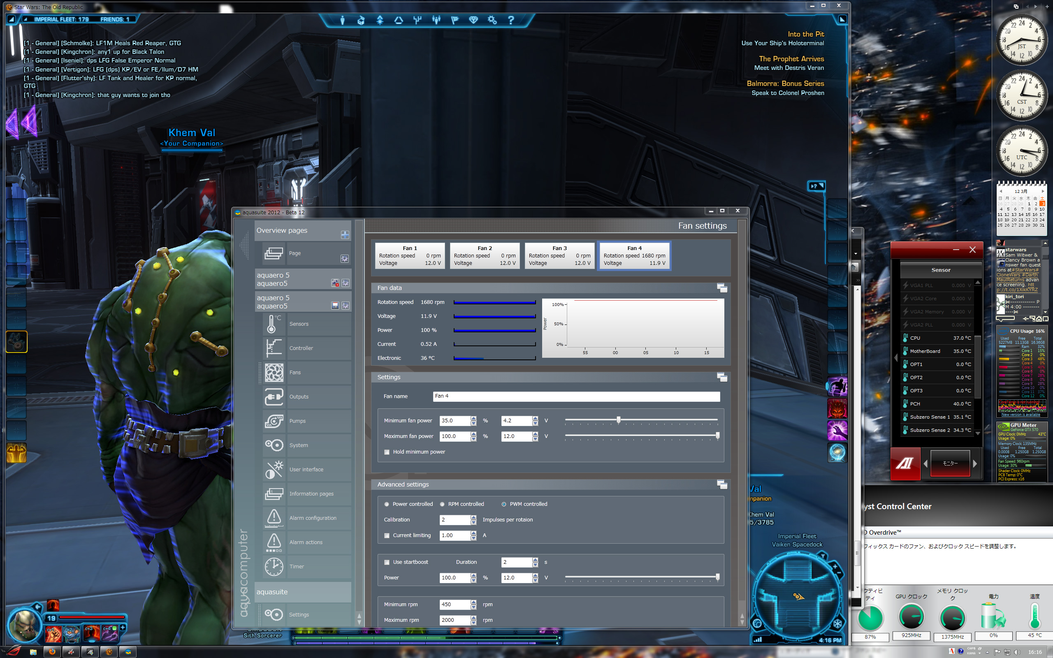Open the game preferences gear icon
Image resolution: width=1053 pixels, height=658 pixels.
pyautogui.click(x=492, y=20)
